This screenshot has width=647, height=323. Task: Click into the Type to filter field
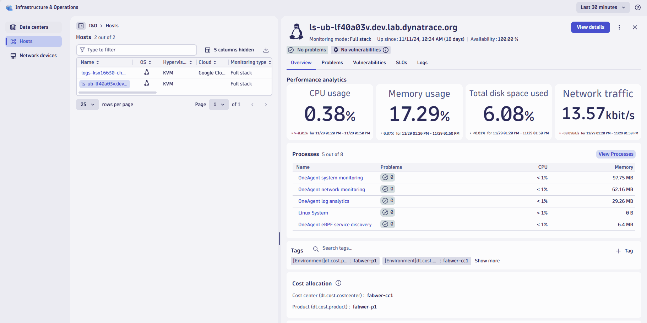137,50
